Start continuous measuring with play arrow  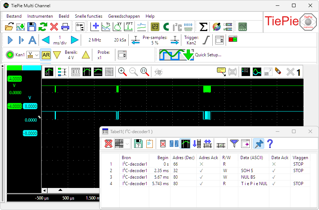click(10, 40)
